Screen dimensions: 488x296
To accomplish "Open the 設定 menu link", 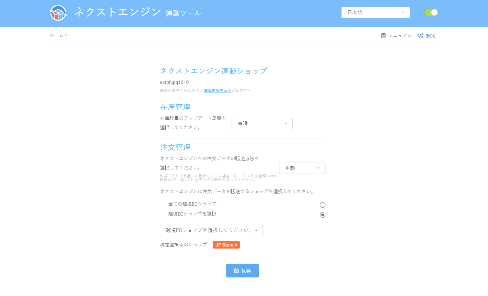I will pos(431,36).
